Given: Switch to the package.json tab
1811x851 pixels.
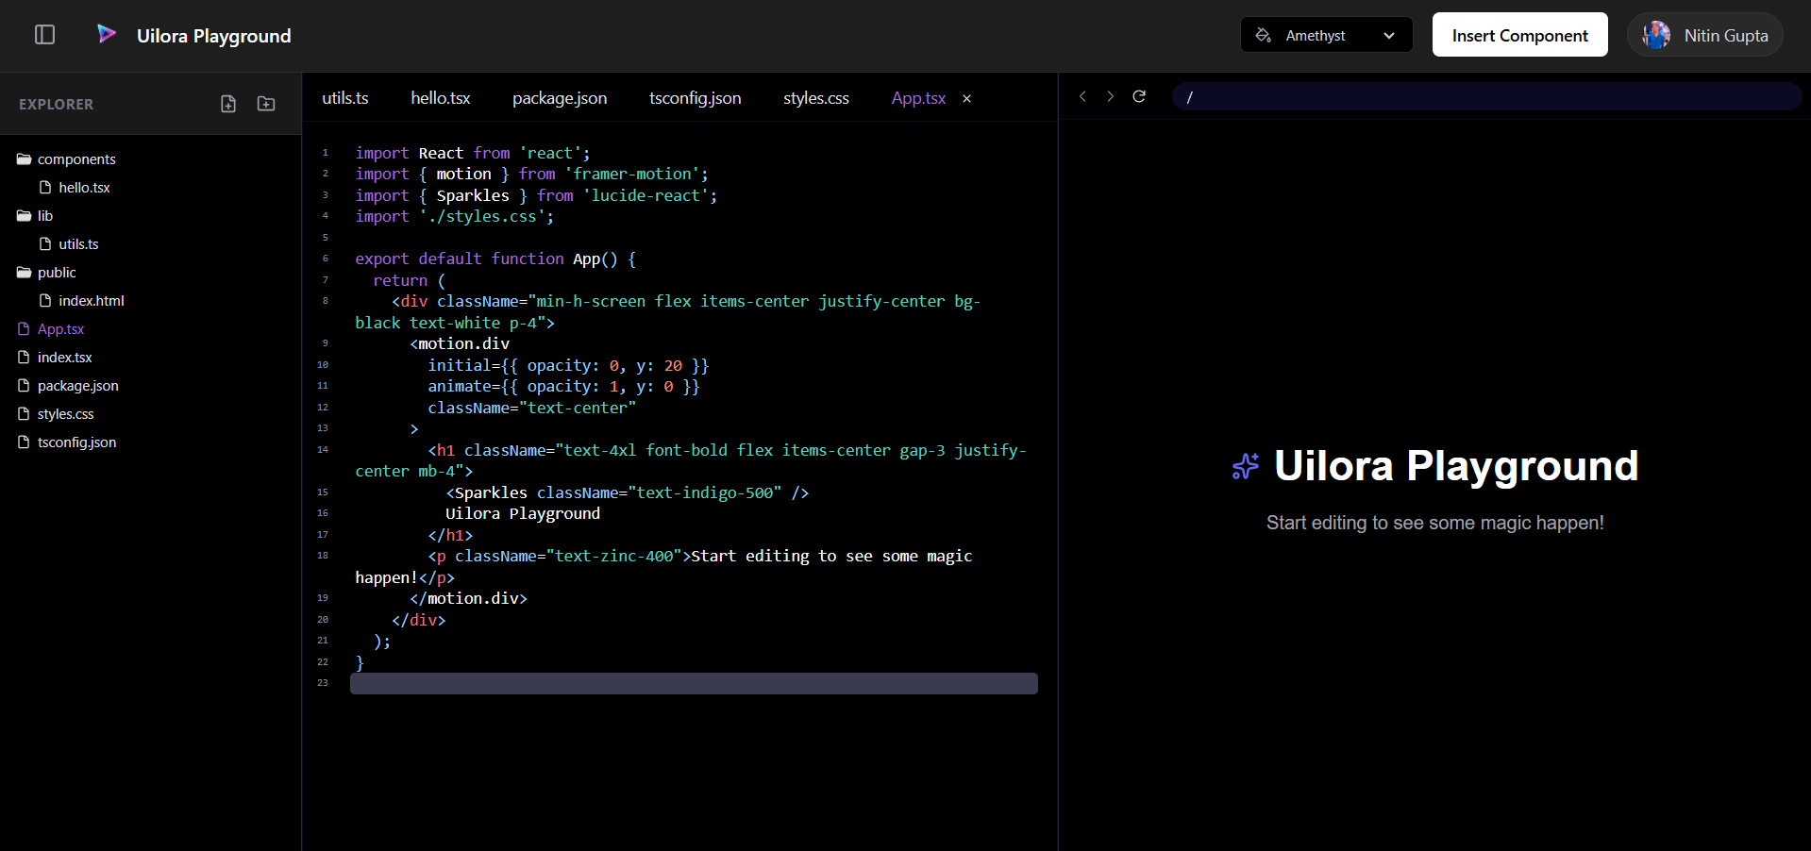Looking at the screenshot, I should click(560, 98).
